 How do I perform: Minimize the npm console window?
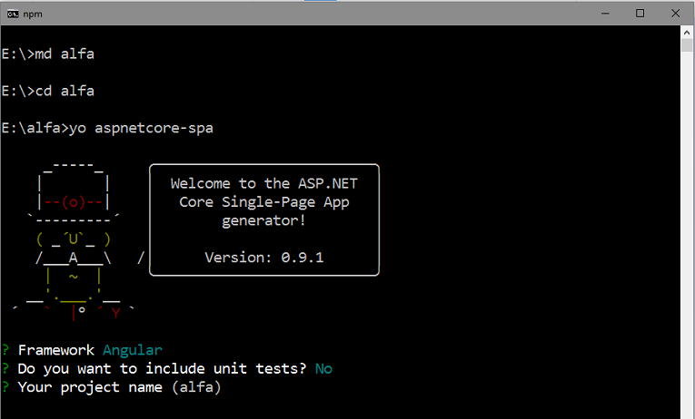tap(605, 14)
